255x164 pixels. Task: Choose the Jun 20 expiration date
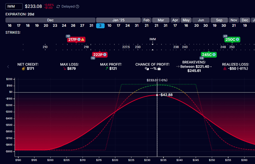(197, 26)
